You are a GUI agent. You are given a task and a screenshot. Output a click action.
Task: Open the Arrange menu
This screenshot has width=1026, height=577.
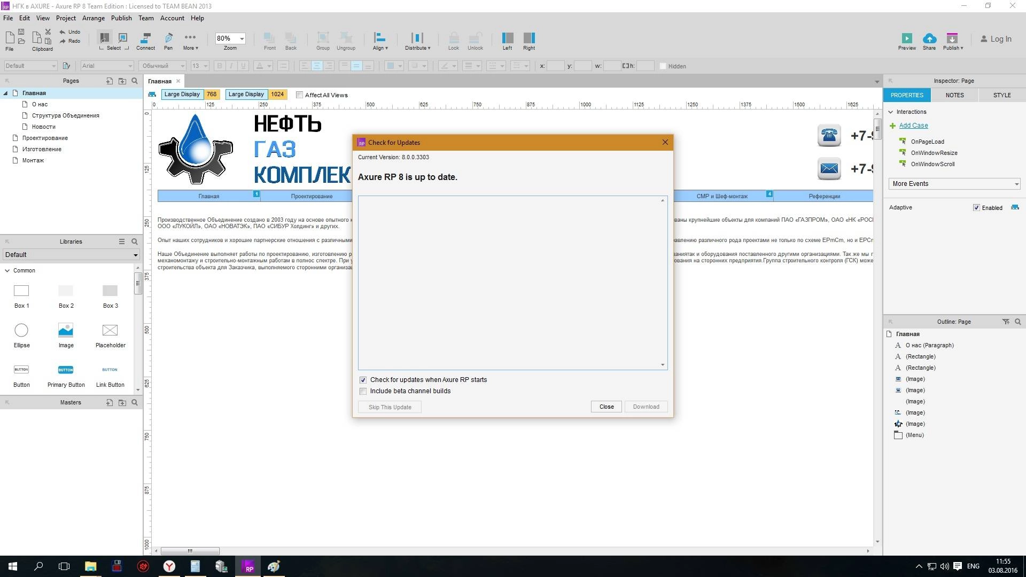(94, 18)
